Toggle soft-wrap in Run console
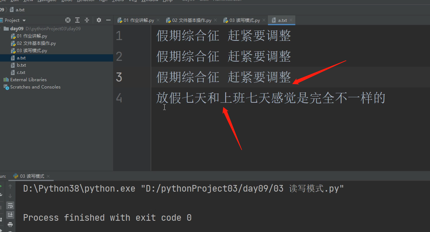 pos(10,205)
